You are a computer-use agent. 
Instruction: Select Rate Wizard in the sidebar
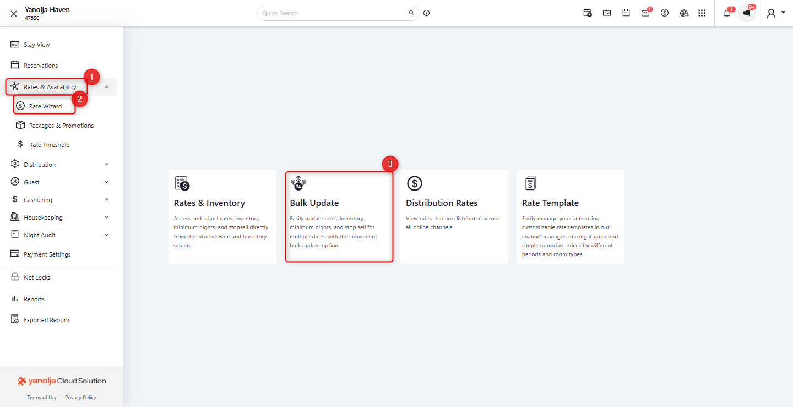pyautogui.click(x=45, y=106)
